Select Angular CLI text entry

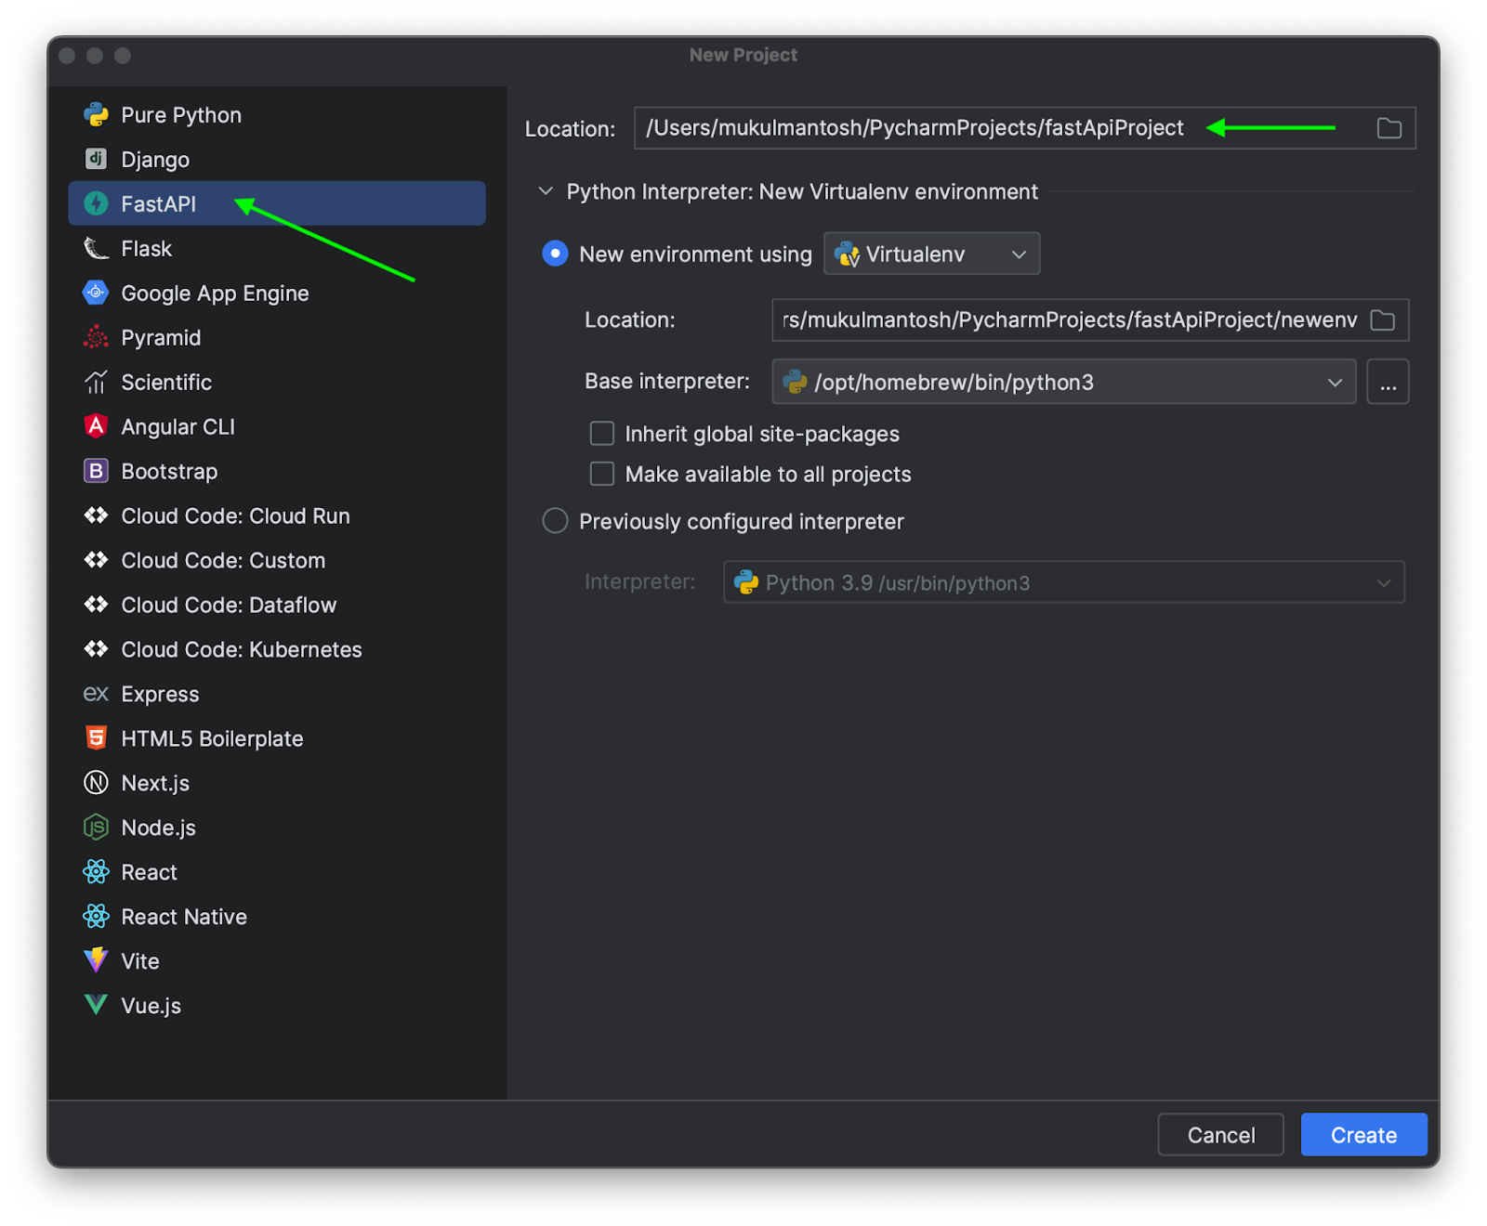click(178, 426)
